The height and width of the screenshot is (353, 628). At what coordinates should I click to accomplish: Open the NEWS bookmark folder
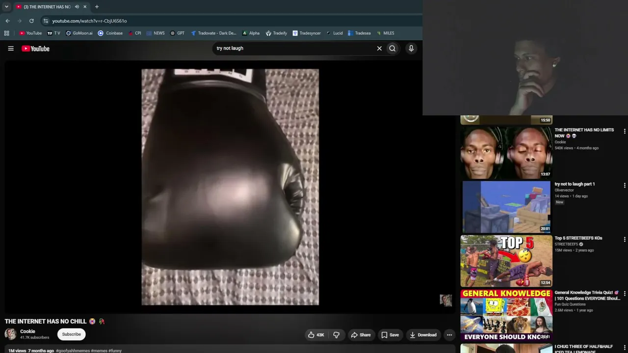point(156,33)
